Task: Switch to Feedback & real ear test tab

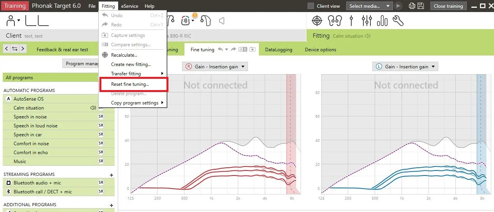Action: point(62,49)
